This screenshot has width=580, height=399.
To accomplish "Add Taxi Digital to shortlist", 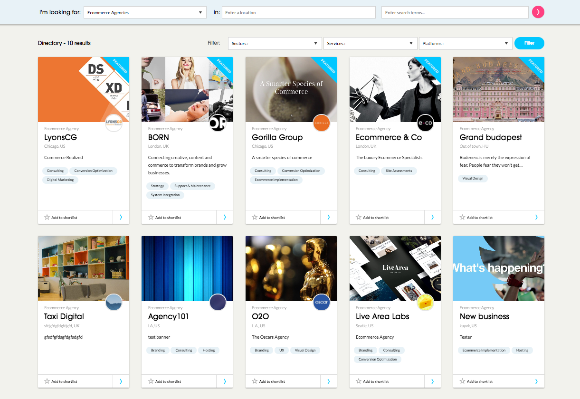I will 61,381.
